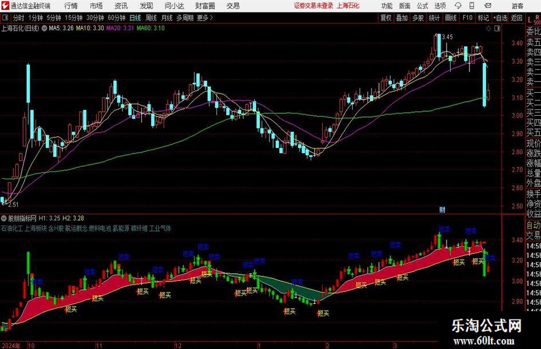Open the 问小达 menu
This screenshot has width=541, height=349.
174,6
